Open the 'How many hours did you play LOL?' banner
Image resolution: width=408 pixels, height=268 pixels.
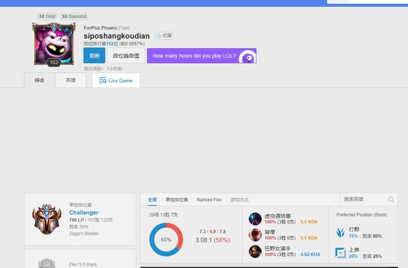click(x=201, y=56)
